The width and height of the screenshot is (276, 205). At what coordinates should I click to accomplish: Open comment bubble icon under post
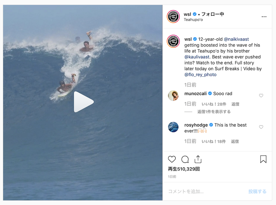(185, 159)
